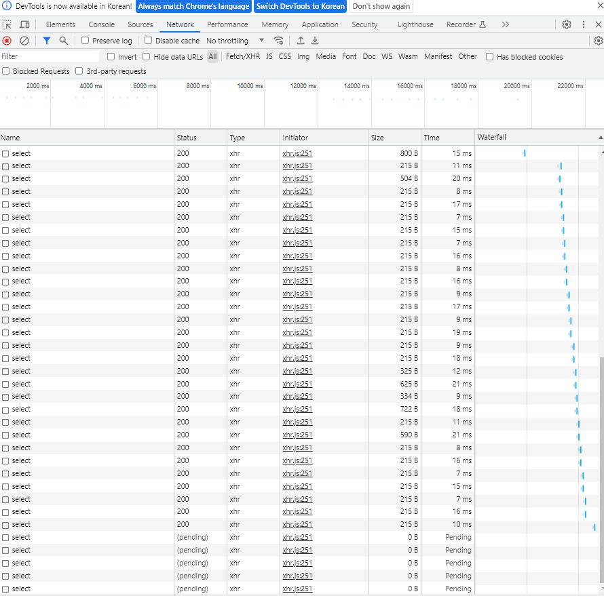Select the select request sized 722 B
604x596 pixels.
point(237,409)
